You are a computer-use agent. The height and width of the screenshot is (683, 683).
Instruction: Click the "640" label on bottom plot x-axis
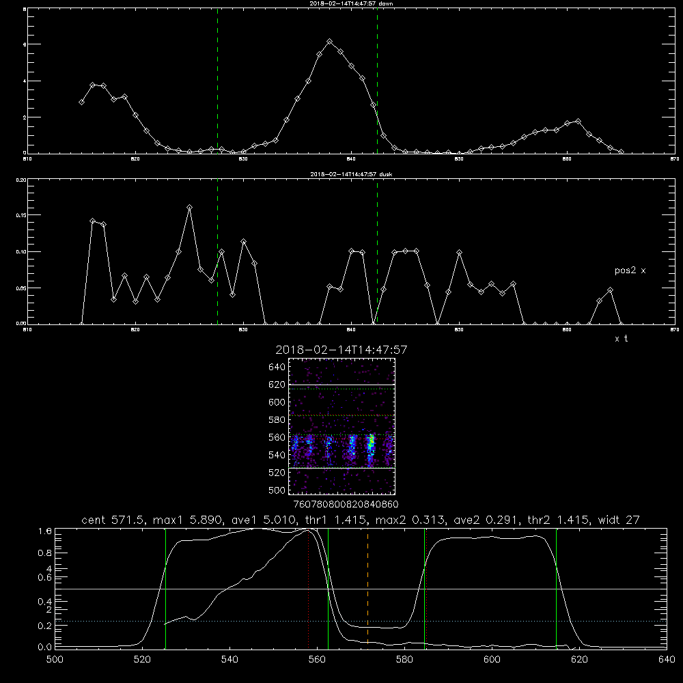667,660
